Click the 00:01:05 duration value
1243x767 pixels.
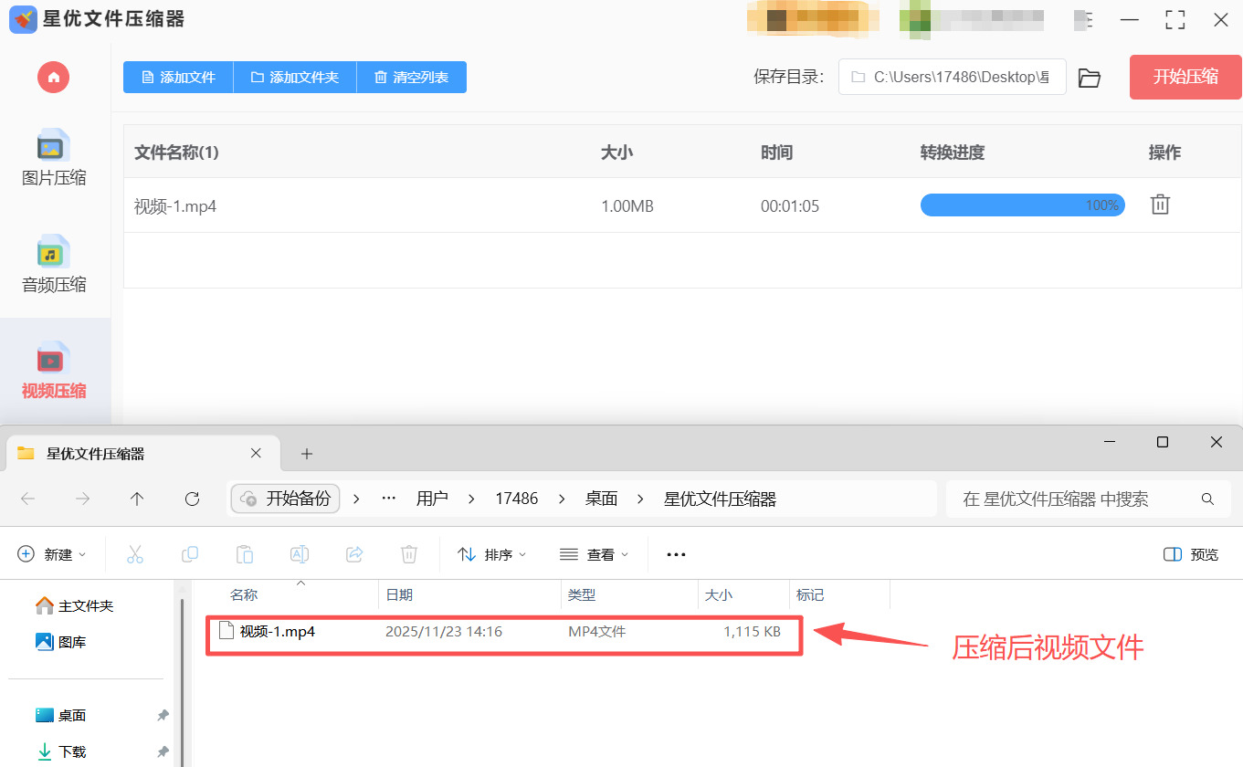(790, 206)
